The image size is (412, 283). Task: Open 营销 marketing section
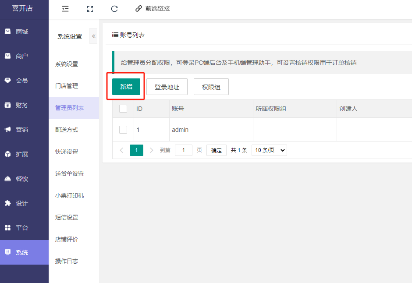21,130
